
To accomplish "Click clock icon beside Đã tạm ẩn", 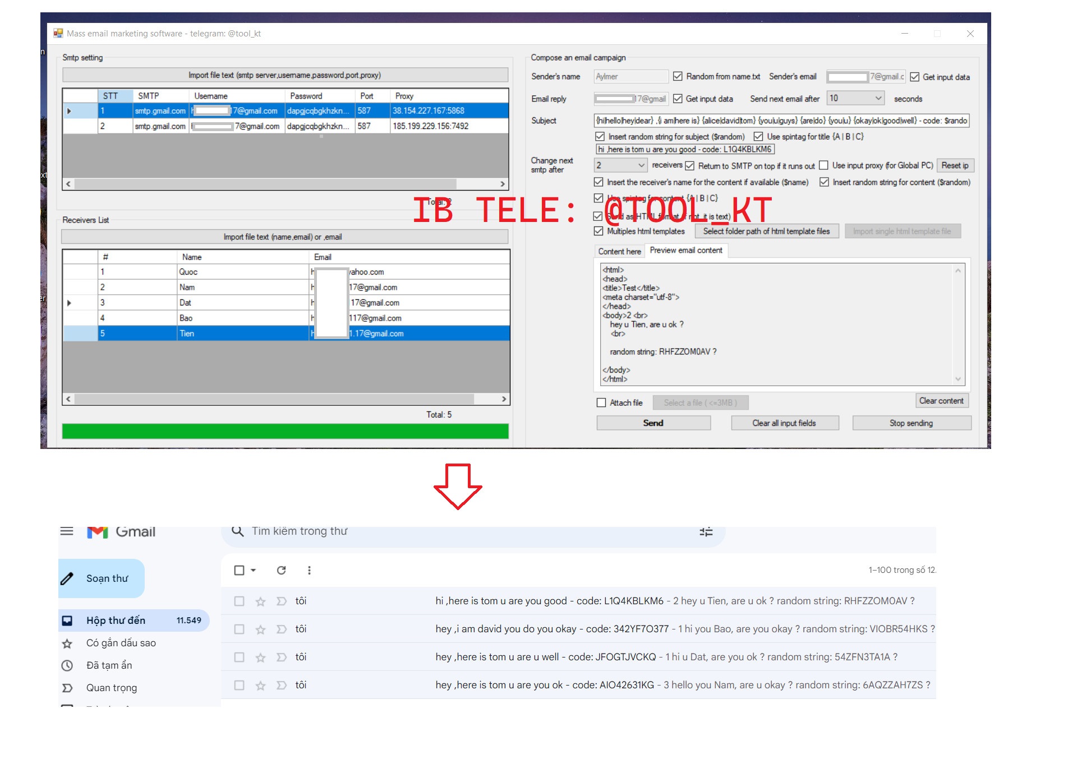I will pos(67,666).
